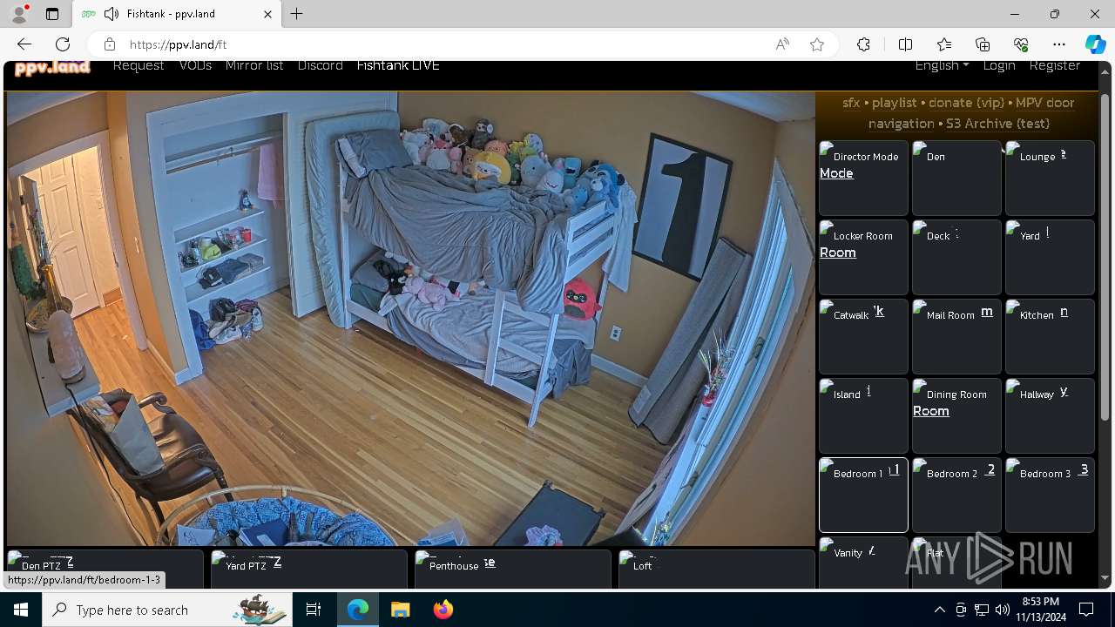
Task: Select the Loft camera tile
Action: click(716, 569)
